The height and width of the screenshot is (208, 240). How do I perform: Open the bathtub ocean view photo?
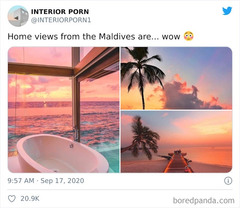coord(64,110)
